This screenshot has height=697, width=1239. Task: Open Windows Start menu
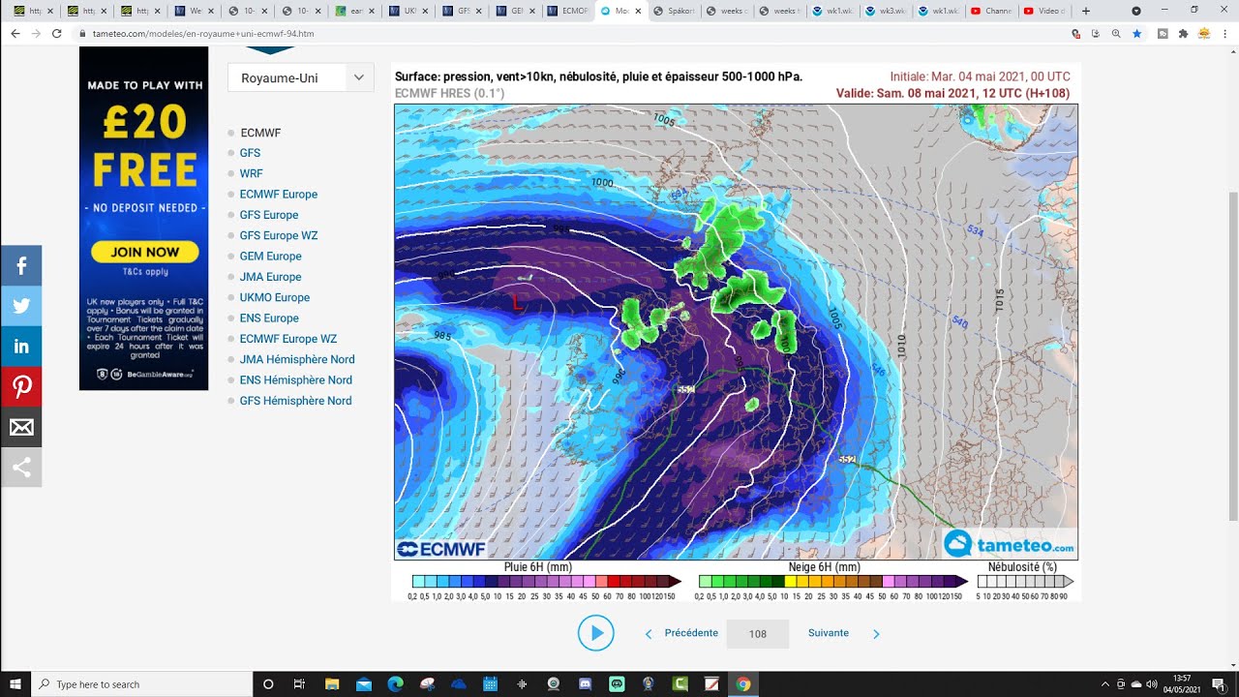pos(15,683)
